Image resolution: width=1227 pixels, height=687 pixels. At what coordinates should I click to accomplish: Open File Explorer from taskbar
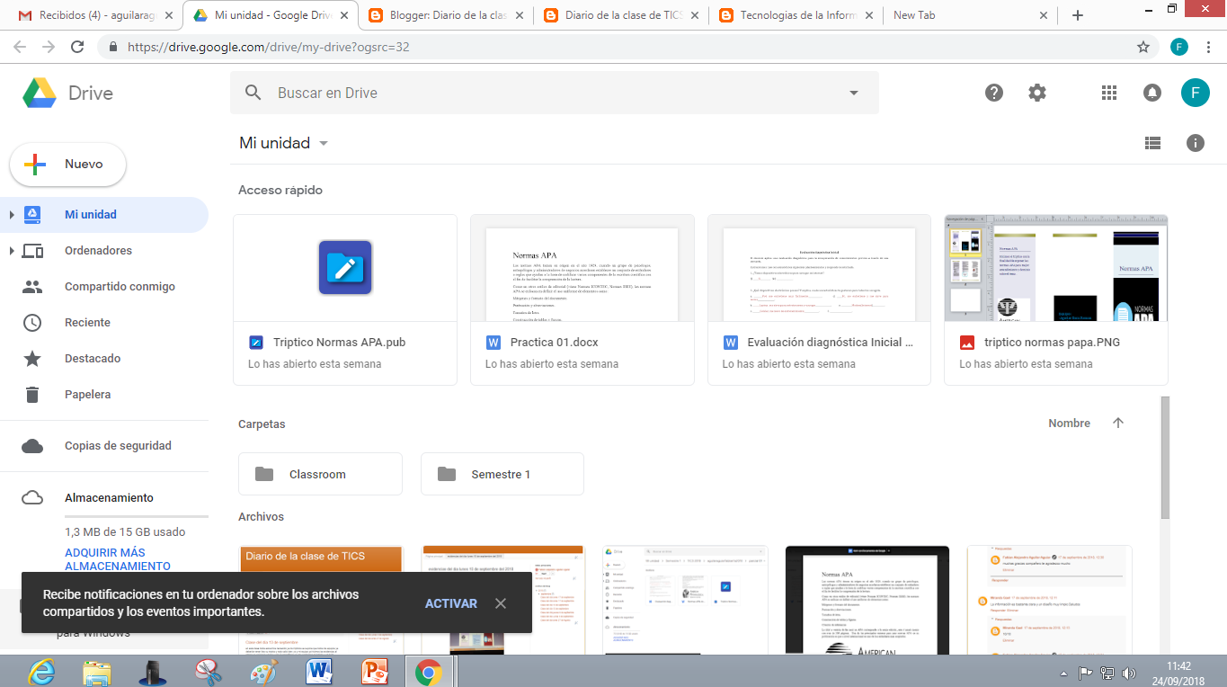[97, 672]
